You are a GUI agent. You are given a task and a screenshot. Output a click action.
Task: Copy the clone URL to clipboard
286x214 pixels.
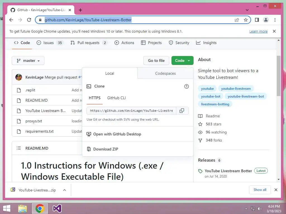(182, 111)
